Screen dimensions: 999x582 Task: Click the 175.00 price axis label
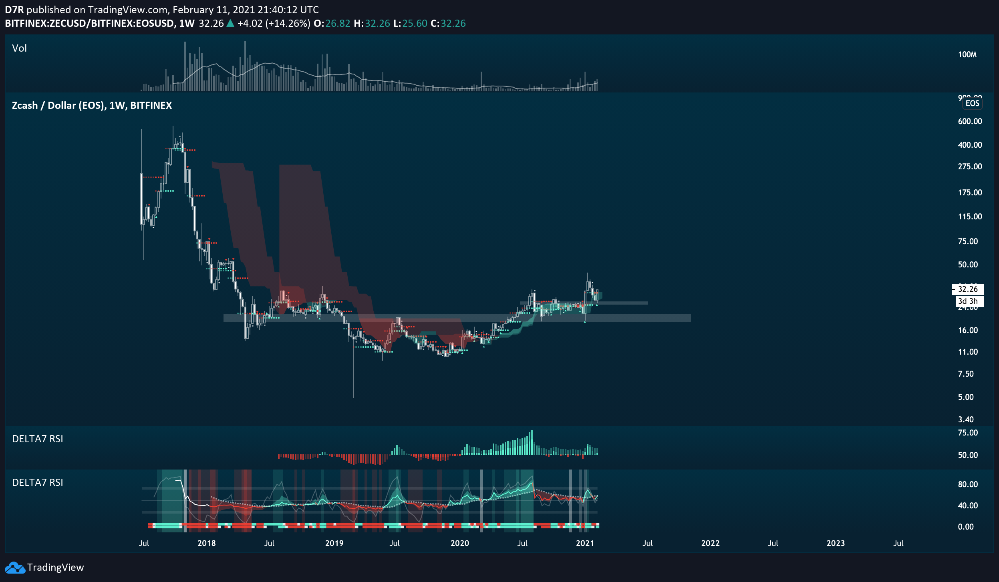[x=970, y=193]
